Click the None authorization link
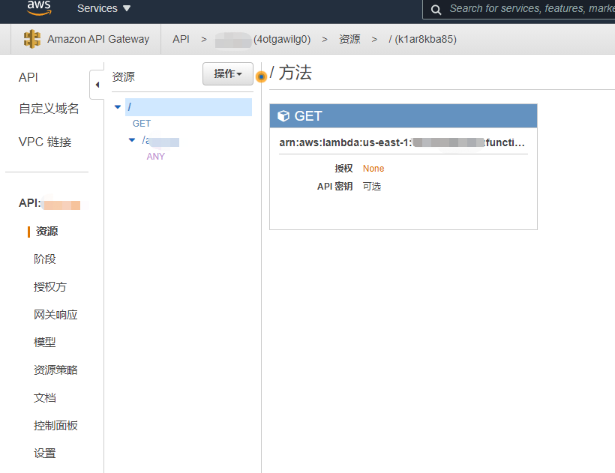This screenshot has width=615, height=473. (373, 168)
